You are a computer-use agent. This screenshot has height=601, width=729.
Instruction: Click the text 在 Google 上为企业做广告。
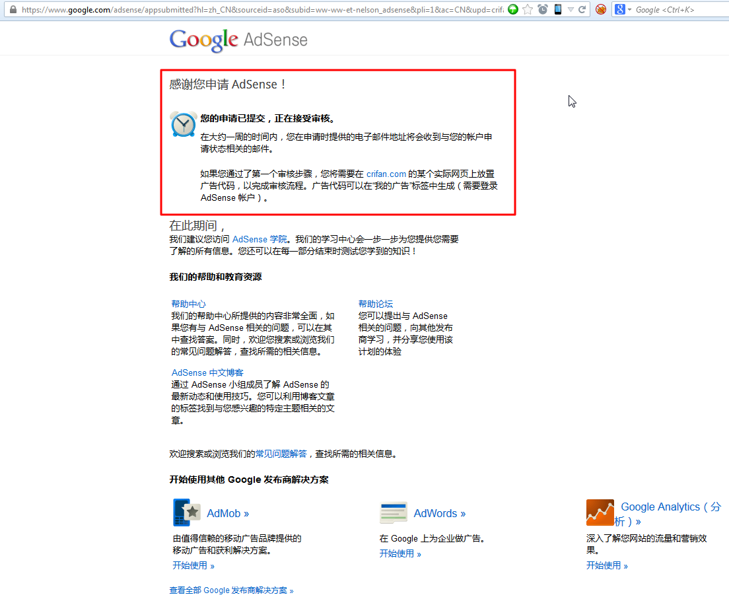433,539
